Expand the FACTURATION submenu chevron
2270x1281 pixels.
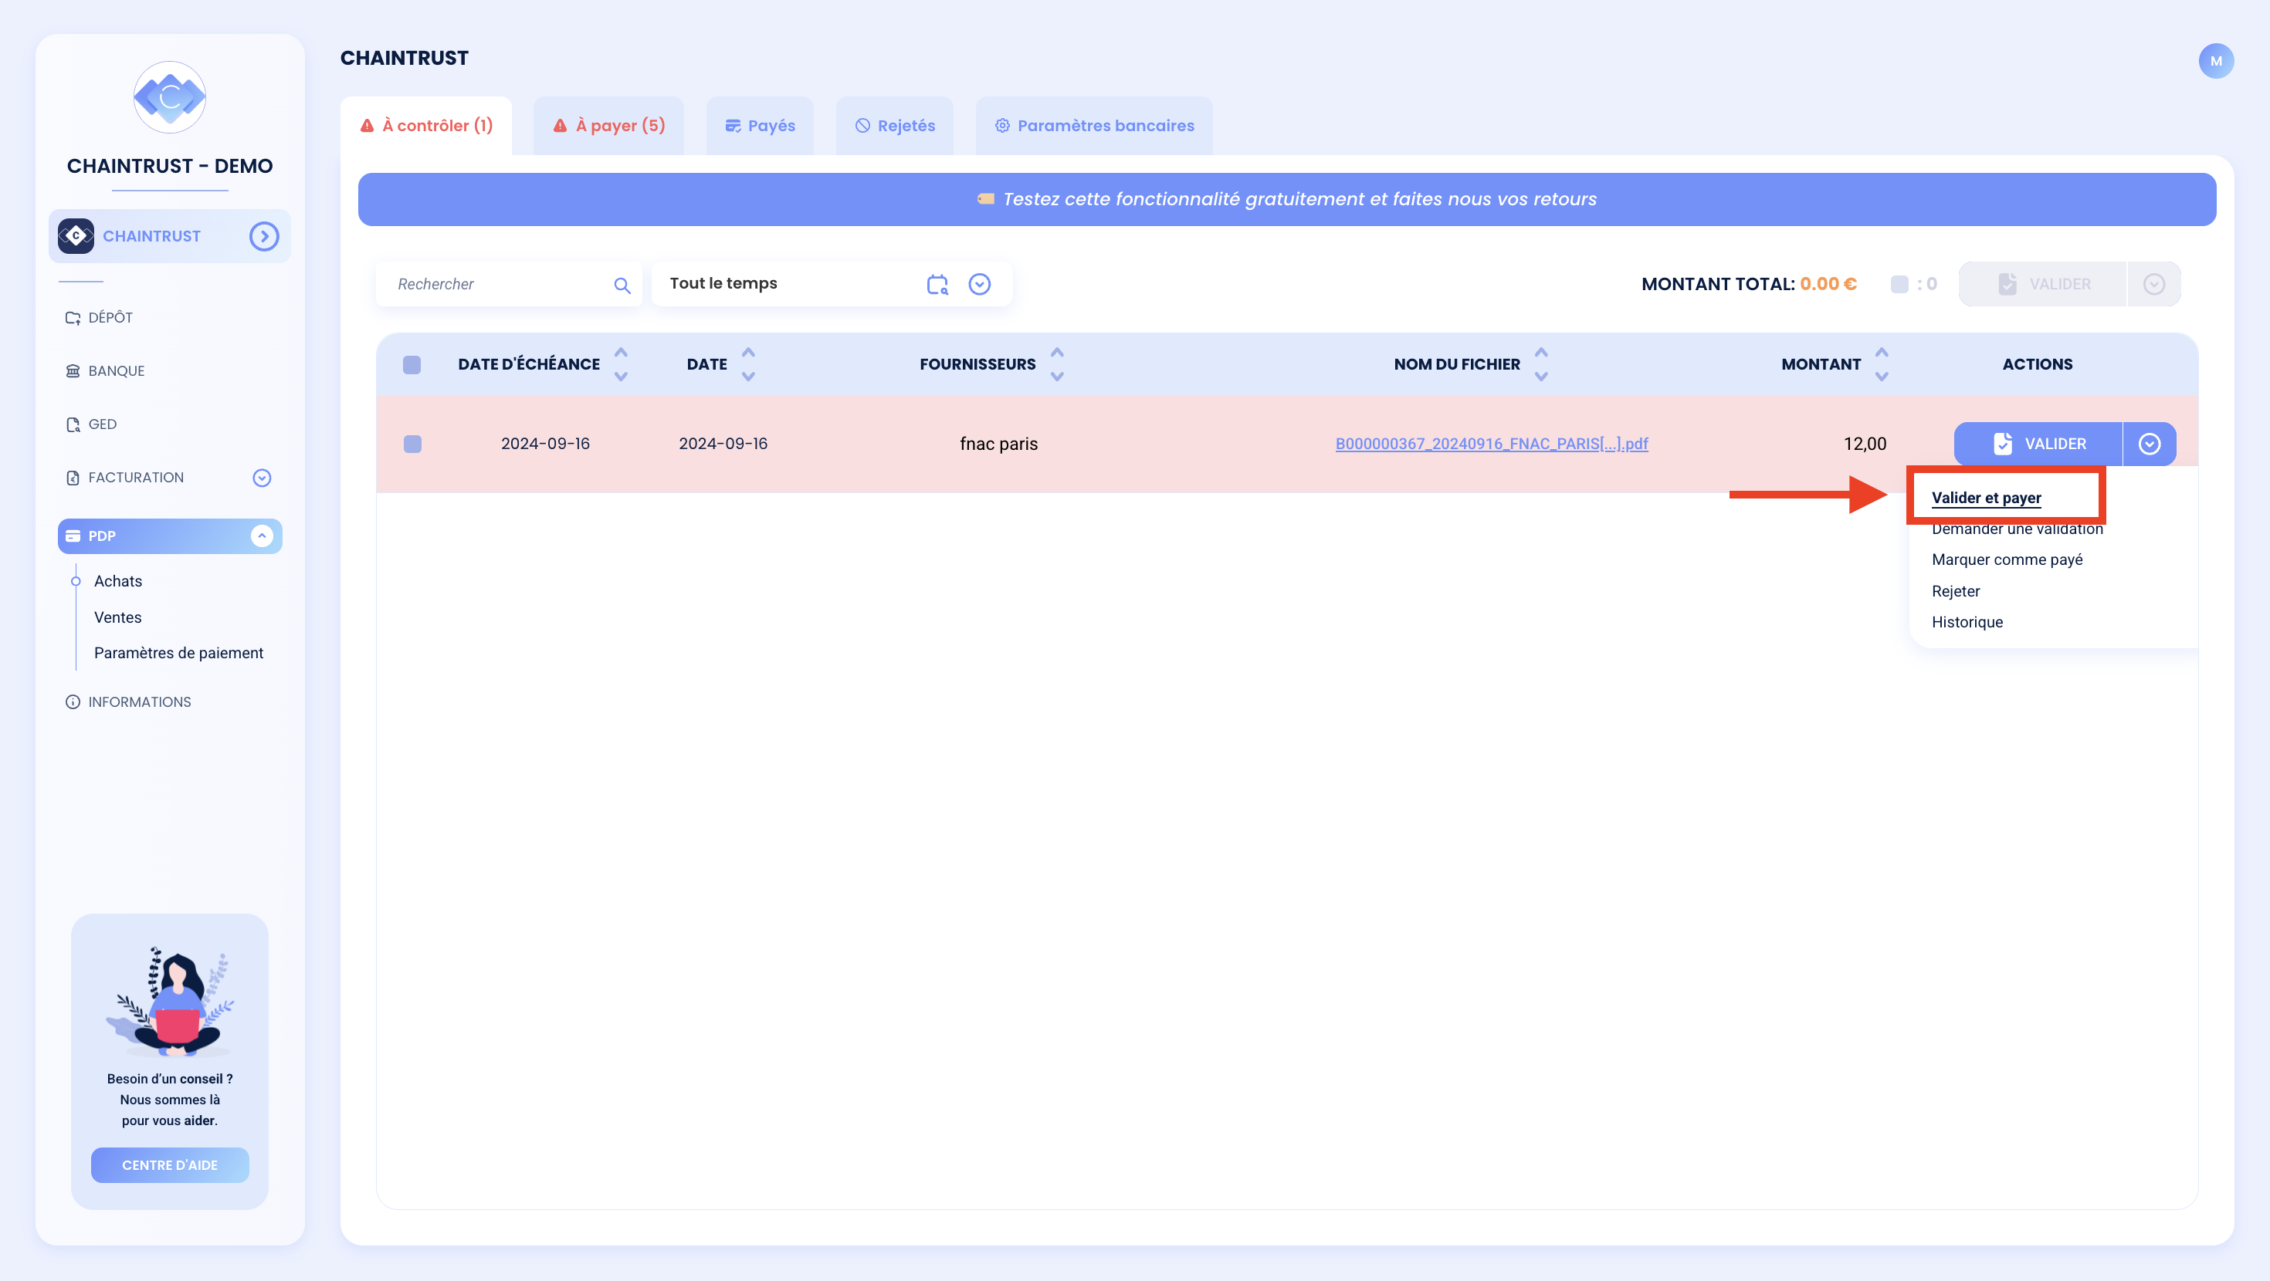click(x=262, y=478)
